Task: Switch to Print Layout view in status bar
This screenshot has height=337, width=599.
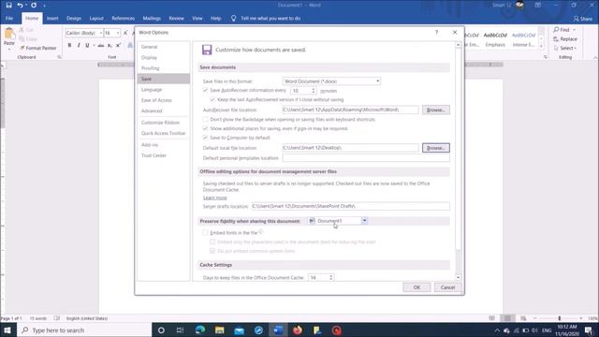Action: coord(507,318)
